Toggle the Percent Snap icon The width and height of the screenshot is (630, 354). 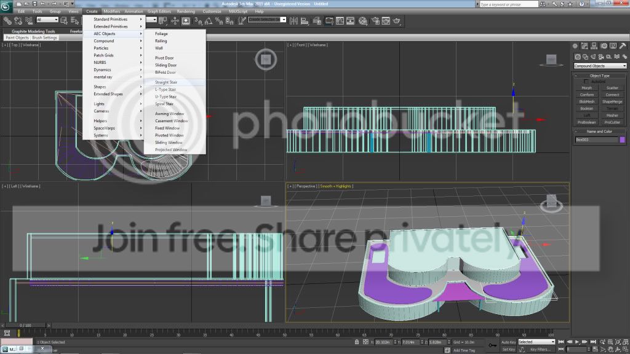click(x=218, y=21)
